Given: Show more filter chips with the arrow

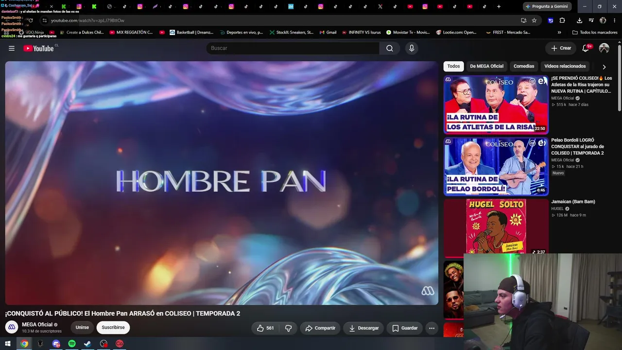Looking at the screenshot, I should coord(604,67).
